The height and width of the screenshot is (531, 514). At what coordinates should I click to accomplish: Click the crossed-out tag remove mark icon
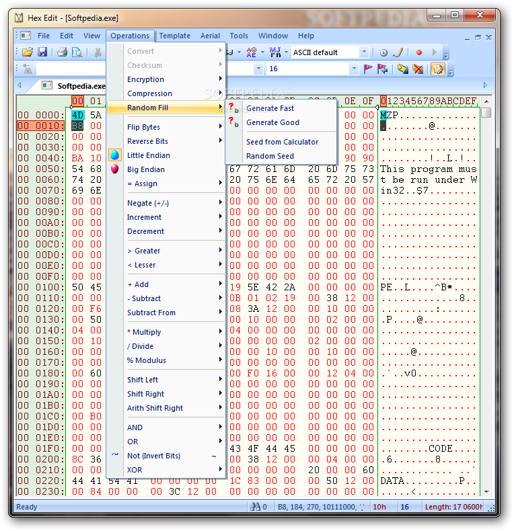coord(418,69)
